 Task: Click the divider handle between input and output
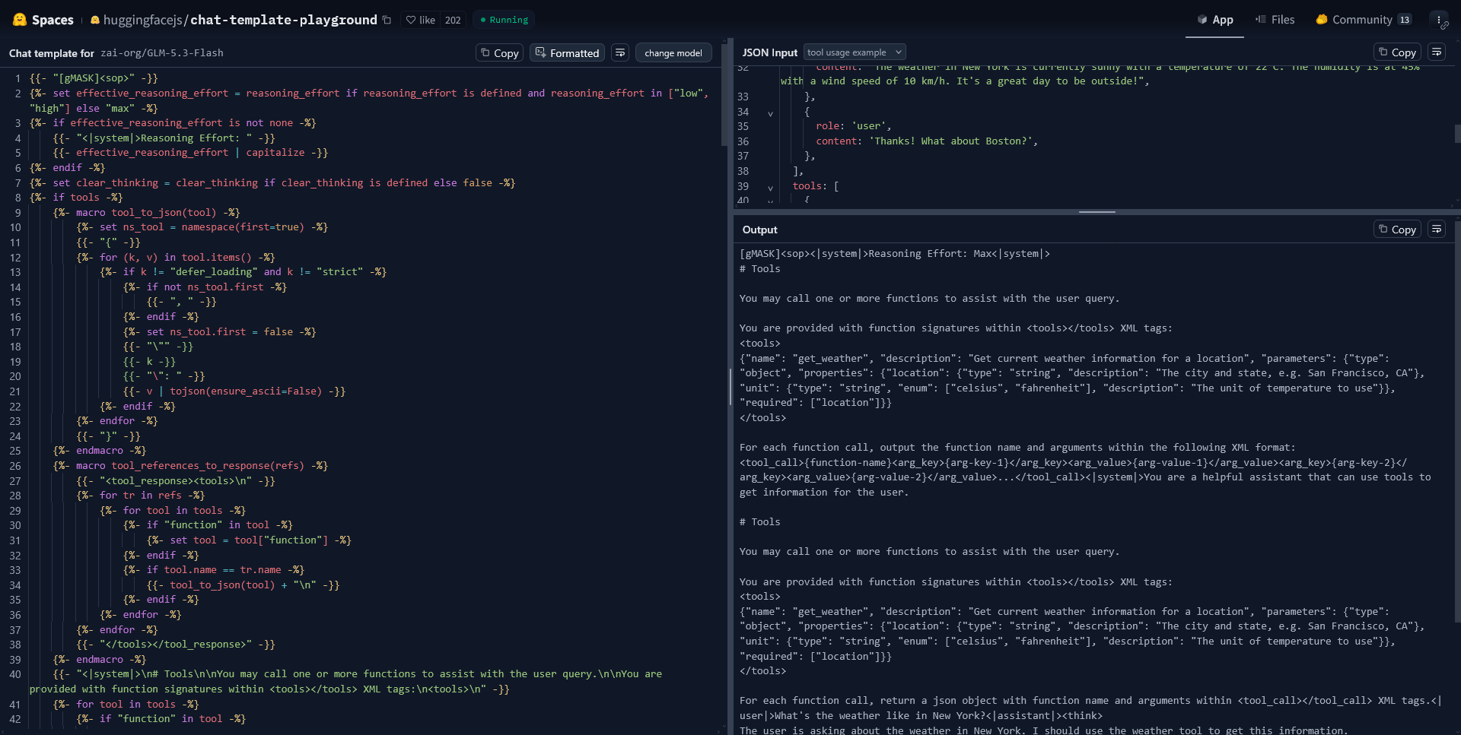point(1097,211)
